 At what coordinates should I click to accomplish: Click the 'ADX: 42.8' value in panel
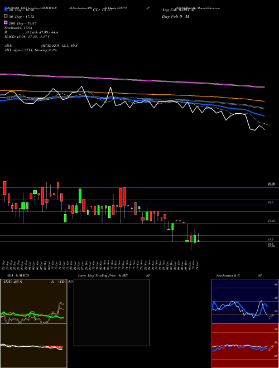point(12,282)
